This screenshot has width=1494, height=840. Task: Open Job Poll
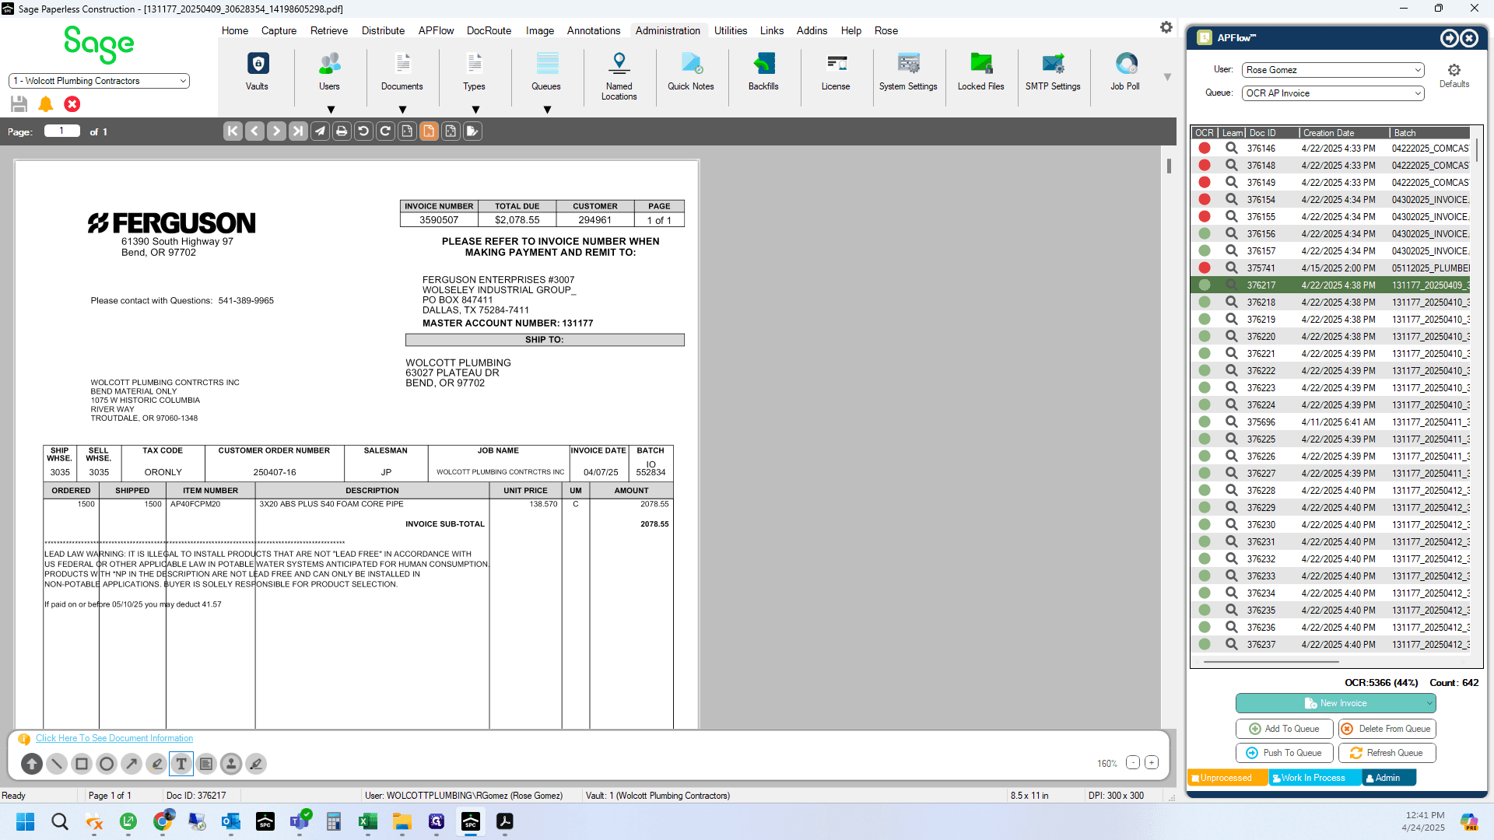[1125, 72]
